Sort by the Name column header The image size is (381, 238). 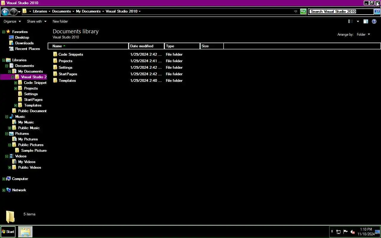point(88,46)
